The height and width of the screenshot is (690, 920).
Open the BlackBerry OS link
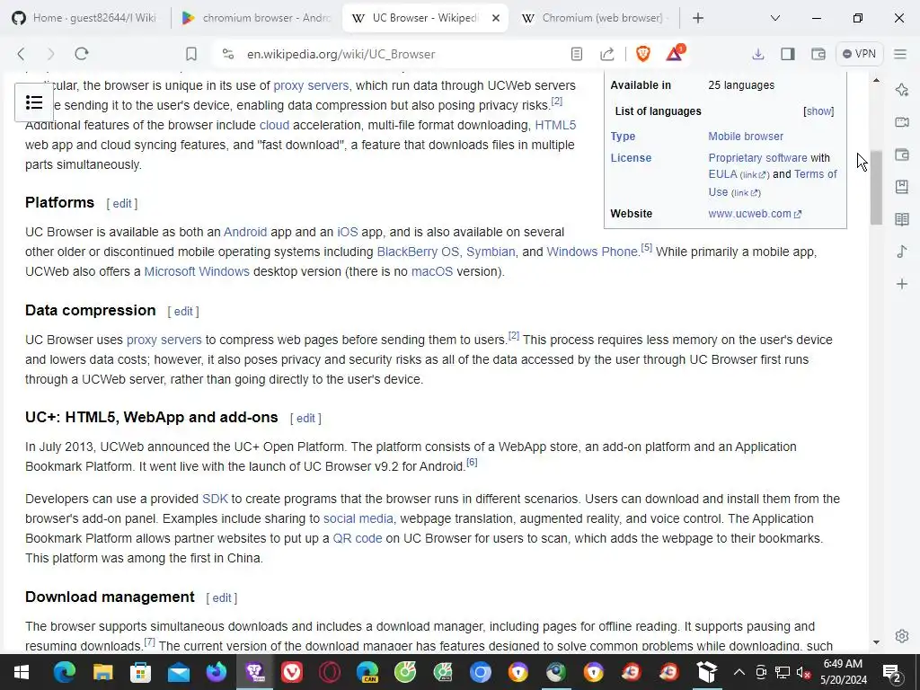pyautogui.click(x=418, y=252)
